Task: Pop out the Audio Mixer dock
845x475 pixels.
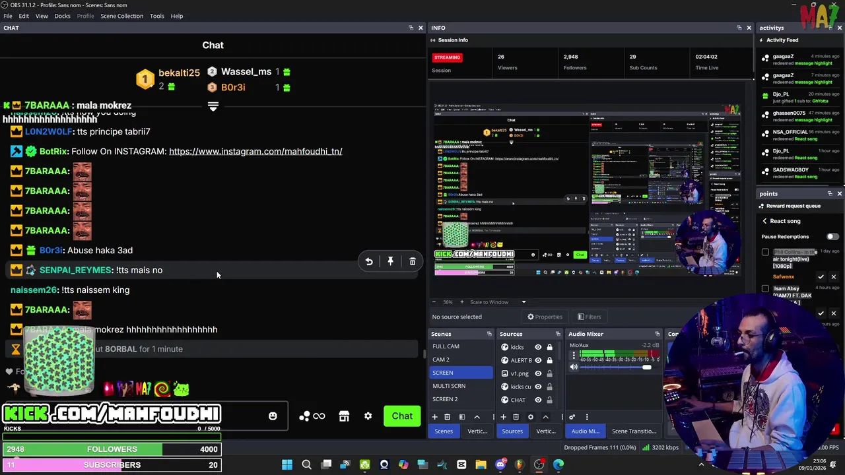Action: pos(657,334)
